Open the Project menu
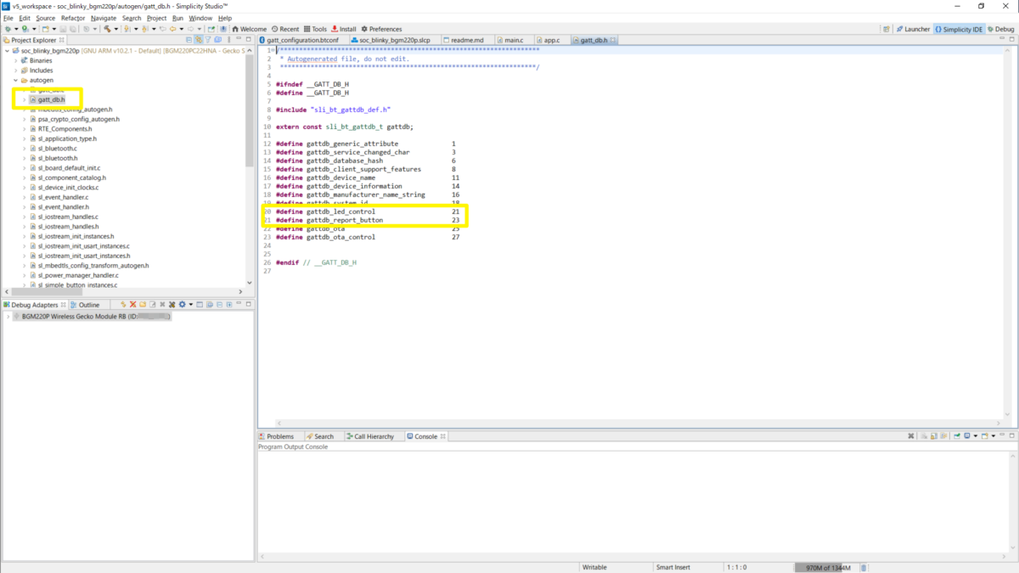Screen dimensions: 1019x573 click(156, 18)
